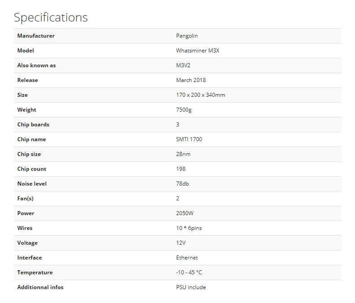Click the 10 * 6pins wires value

click(189, 228)
